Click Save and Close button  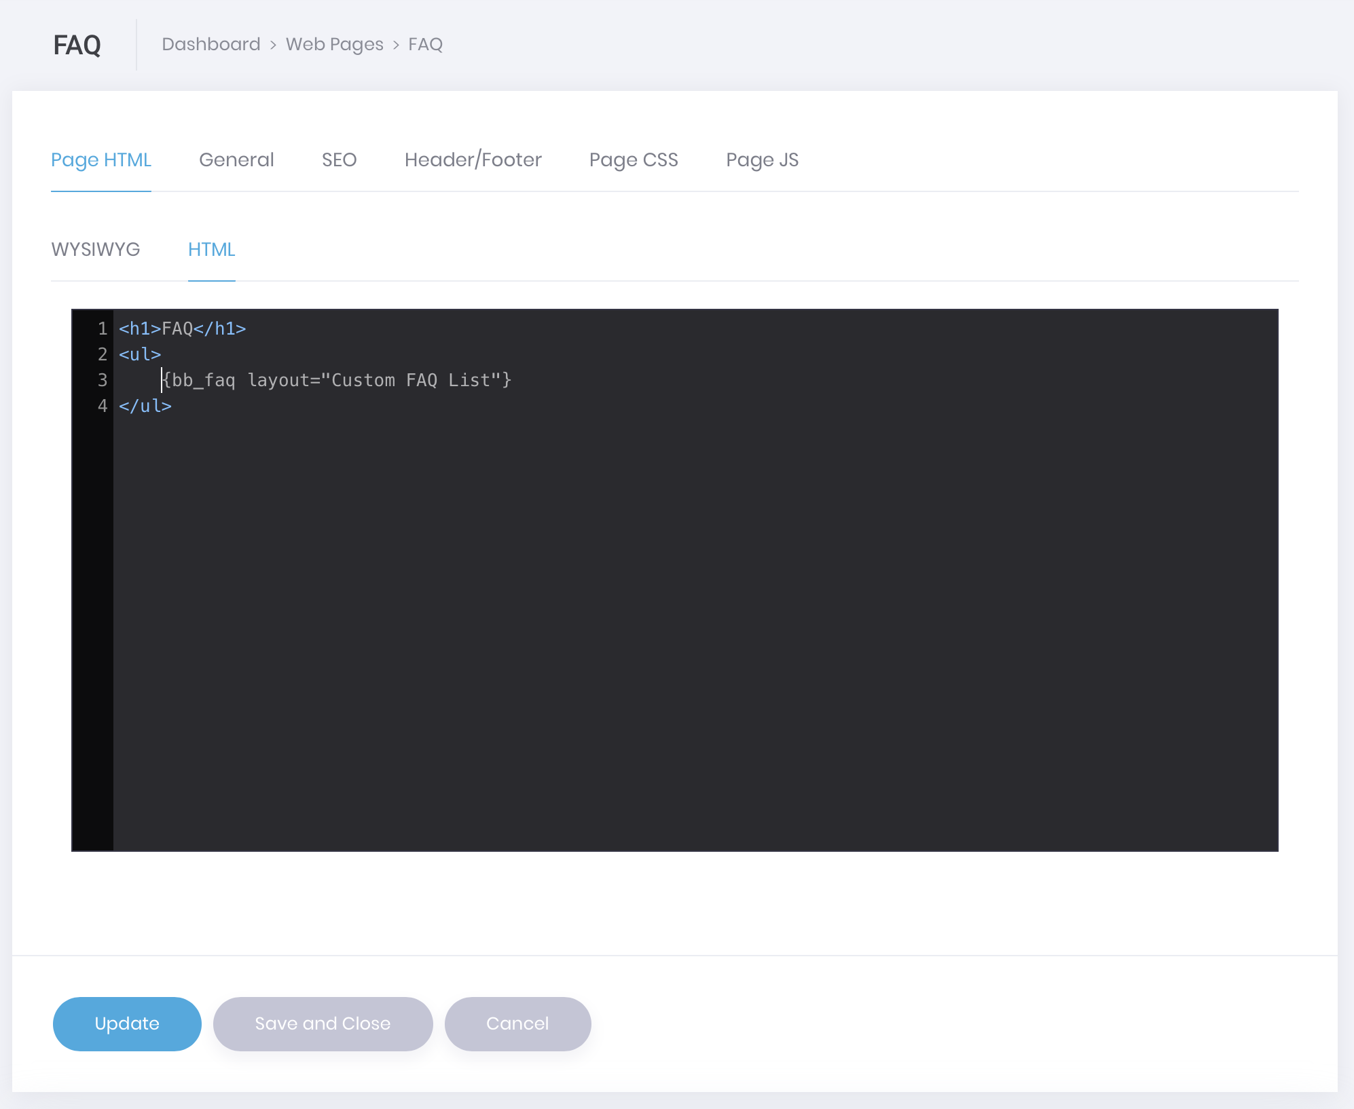pos(323,1023)
